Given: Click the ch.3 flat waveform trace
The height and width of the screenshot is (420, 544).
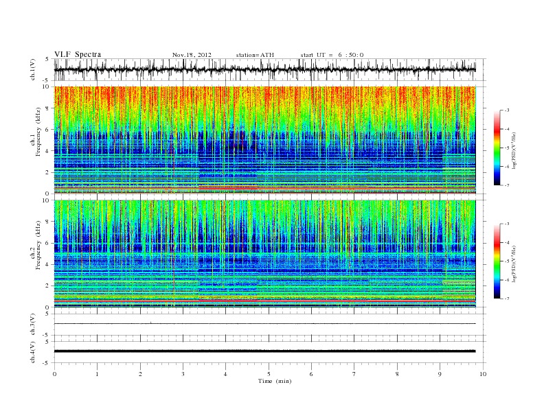Looking at the screenshot, I should [x=265, y=324].
